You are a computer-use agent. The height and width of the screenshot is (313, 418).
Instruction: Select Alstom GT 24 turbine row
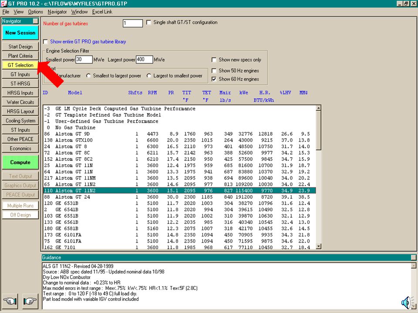point(179,197)
